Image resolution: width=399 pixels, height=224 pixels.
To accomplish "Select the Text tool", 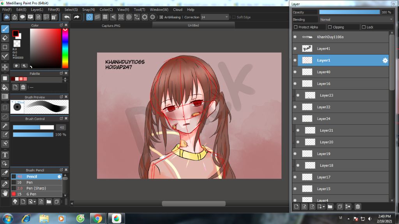I will coord(5,155).
